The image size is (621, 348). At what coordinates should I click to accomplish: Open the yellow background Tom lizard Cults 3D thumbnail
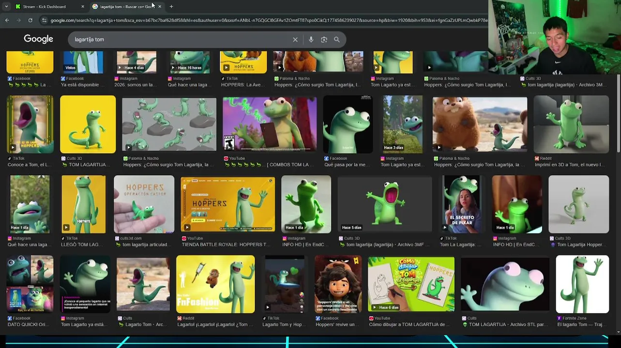[88, 124]
